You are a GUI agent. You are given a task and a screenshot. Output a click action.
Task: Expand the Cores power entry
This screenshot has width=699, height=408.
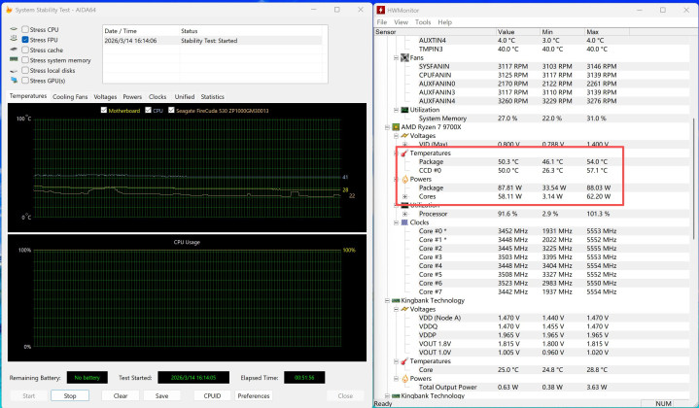tap(404, 196)
